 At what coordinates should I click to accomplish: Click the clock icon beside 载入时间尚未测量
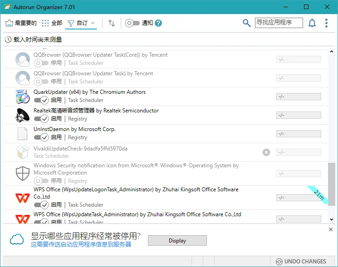[x=8, y=39]
